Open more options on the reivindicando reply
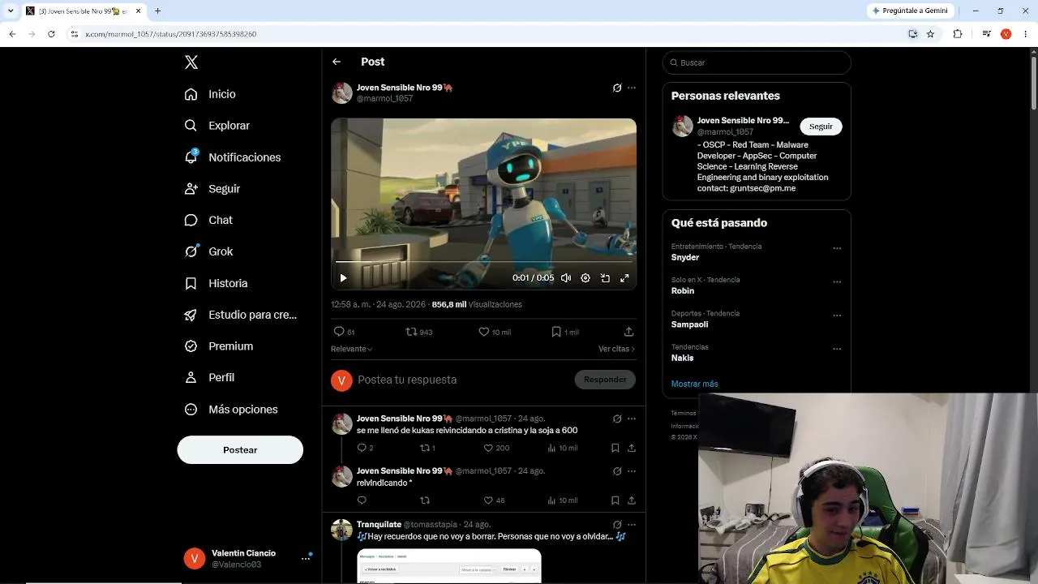 tap(632, 471)
